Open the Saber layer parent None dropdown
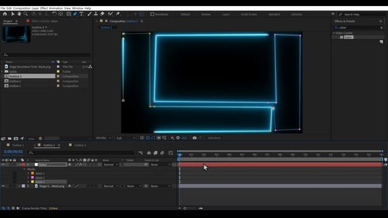 click(x=160, y=165)
